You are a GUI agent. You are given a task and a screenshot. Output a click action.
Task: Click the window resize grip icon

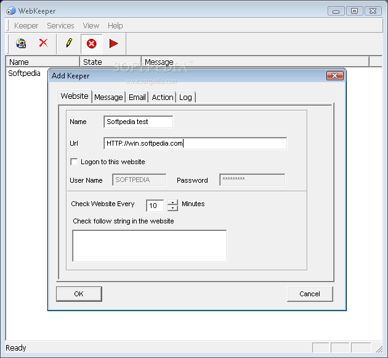(x=379, y=349)
